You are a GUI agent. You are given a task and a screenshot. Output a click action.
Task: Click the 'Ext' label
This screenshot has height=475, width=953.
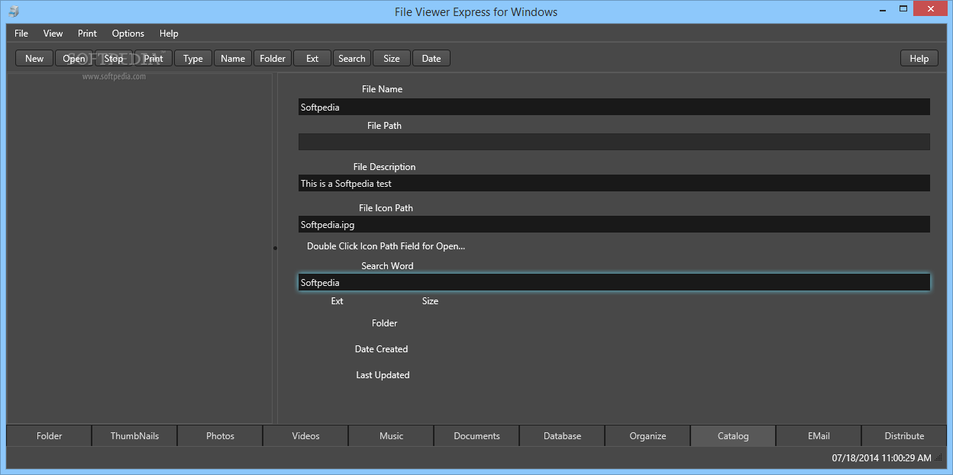(x=337, y=301)
